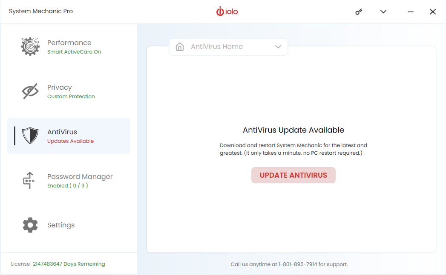Click the Smart ActiveCare On status
Image resolution: width=446 pixels, height=275 pixels.
tap(74, 52)
